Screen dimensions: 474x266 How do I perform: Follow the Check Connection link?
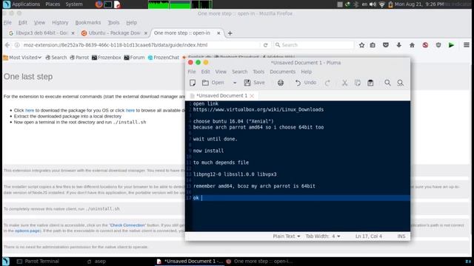(x=127, y=225)
